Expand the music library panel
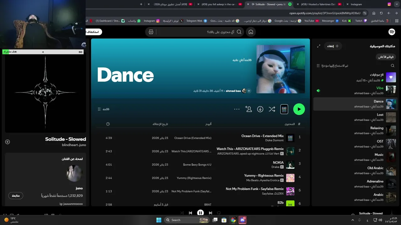This screenshot has width=401, height=225. 319,46
